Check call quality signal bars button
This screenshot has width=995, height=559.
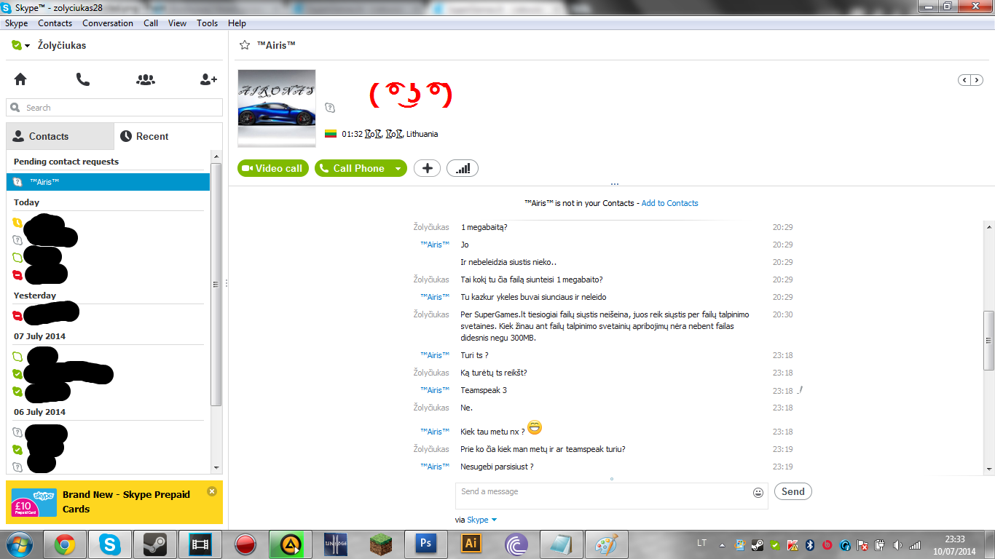tap(463, 168)
